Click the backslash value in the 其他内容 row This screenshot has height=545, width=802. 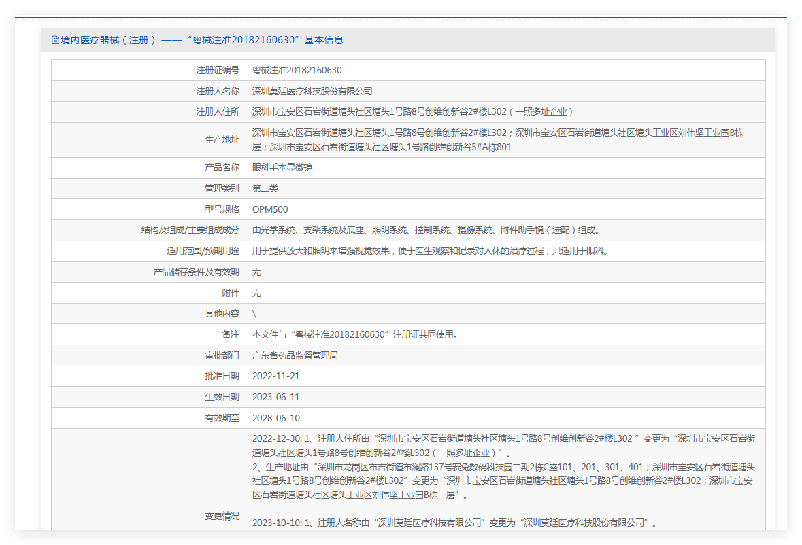254,314
